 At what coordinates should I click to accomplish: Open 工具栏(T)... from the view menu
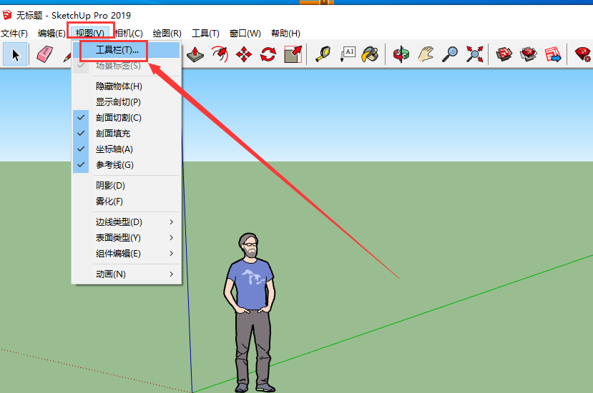click(117, 50)
